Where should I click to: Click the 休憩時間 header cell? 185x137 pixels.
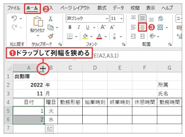(145, 102)
